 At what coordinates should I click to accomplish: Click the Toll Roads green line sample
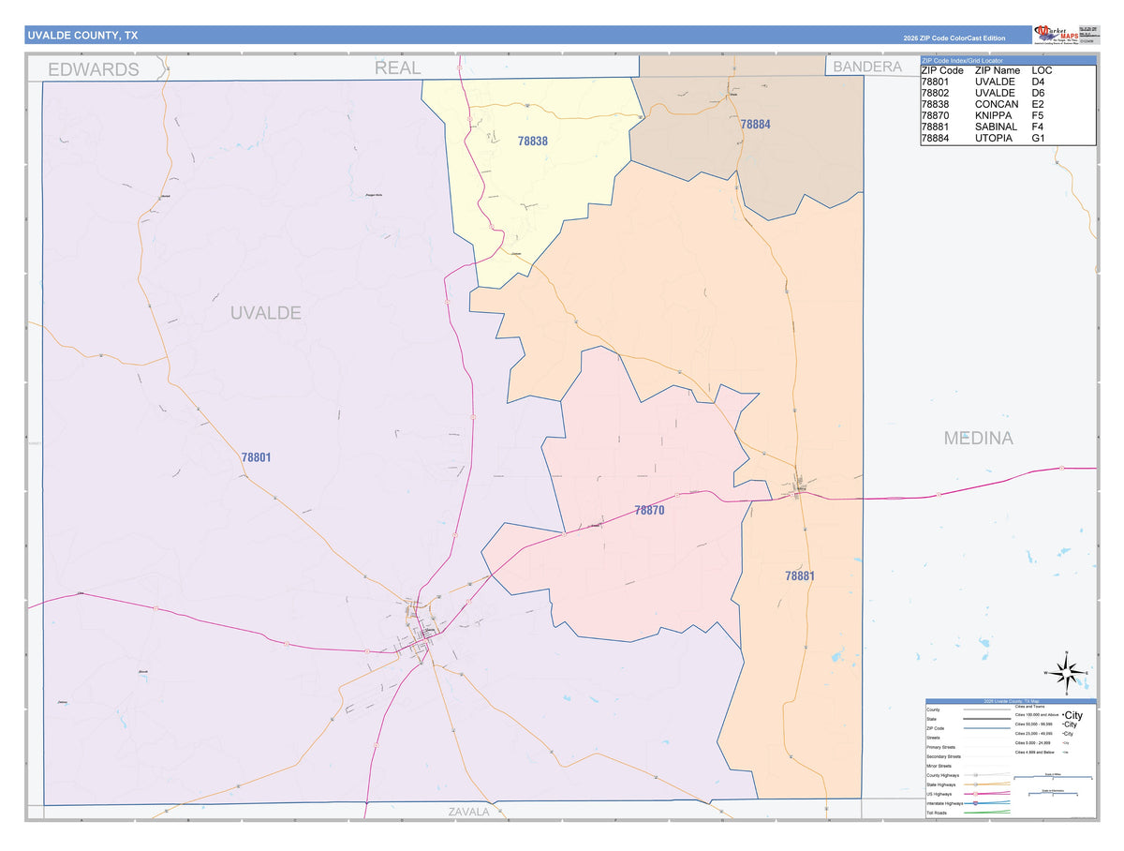[x=987, y=812]
